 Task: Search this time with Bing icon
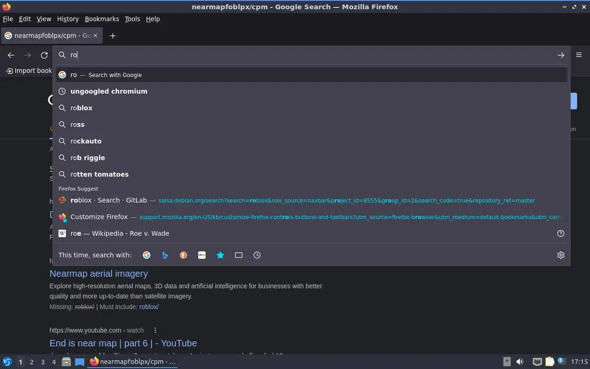165,255
